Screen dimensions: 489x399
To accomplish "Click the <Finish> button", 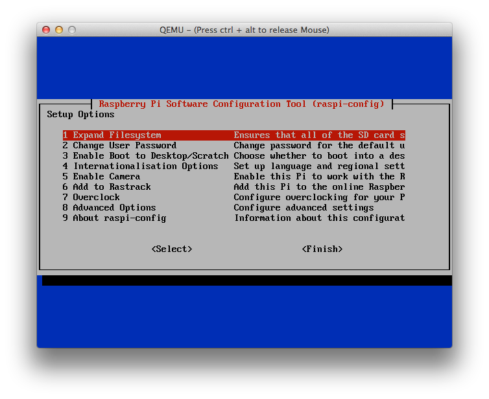I will click(322, 249).
